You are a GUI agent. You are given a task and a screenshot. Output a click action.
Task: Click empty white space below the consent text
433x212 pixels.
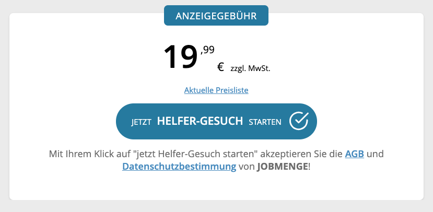pos(216,186)
